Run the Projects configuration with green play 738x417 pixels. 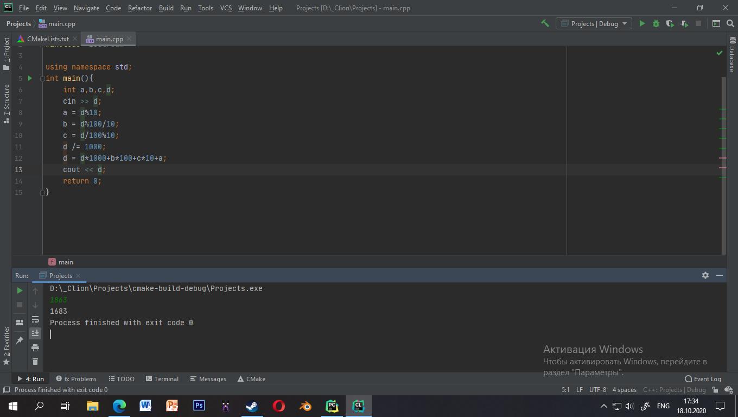pos(642,23)
